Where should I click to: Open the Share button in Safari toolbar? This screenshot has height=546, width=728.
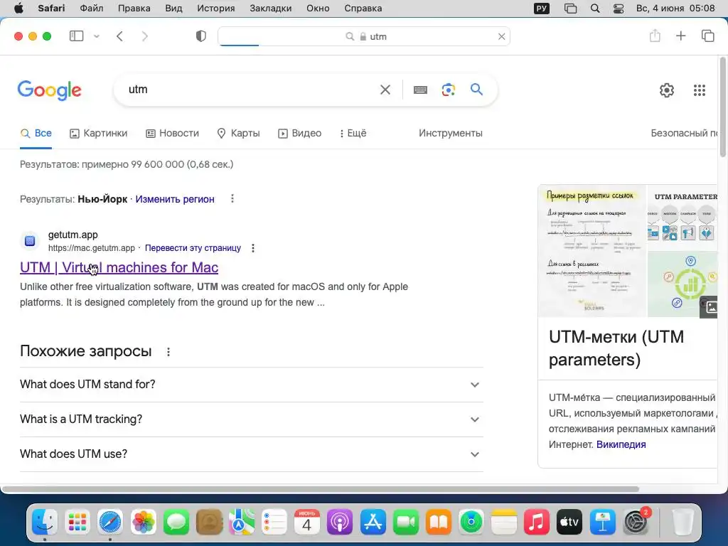(x=655, y=36)
